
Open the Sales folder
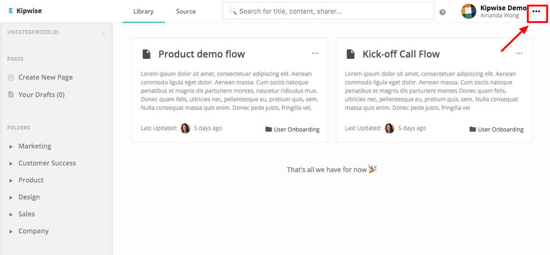[x=26, y=214]
